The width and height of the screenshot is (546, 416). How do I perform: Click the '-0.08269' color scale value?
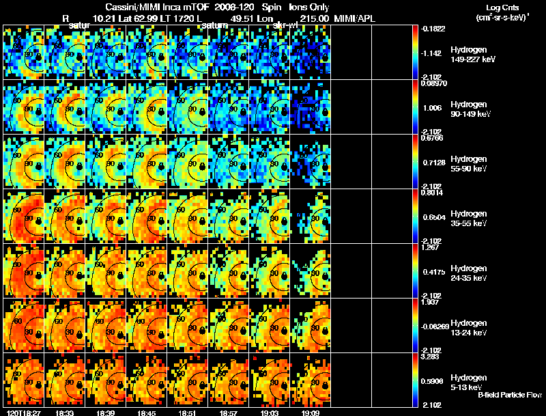point(435,327)
